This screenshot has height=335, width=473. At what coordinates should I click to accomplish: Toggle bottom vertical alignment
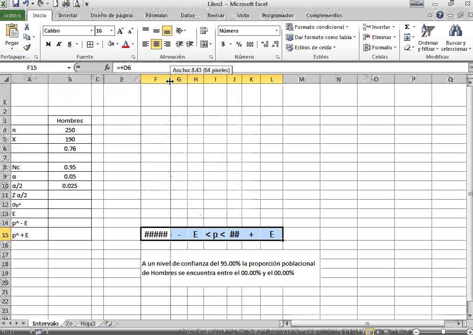click(167, 30)
